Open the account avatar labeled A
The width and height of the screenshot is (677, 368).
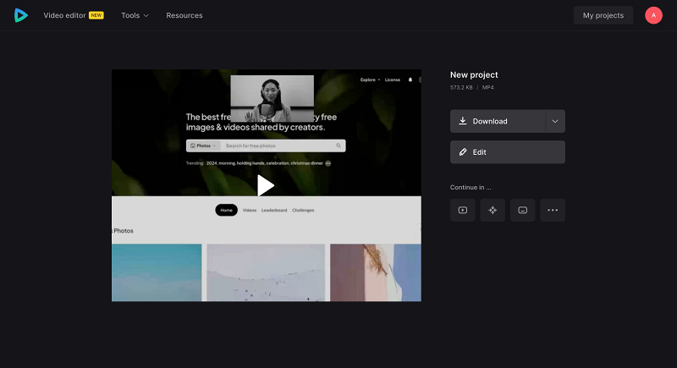pyautogui.click(x=653, y=15)
